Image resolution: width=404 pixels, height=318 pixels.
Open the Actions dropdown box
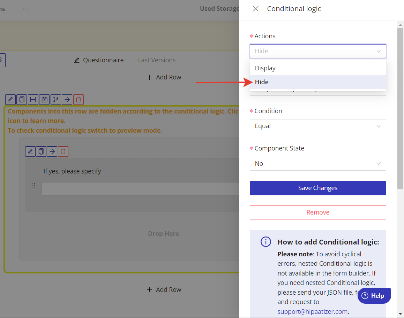(317, 51)
